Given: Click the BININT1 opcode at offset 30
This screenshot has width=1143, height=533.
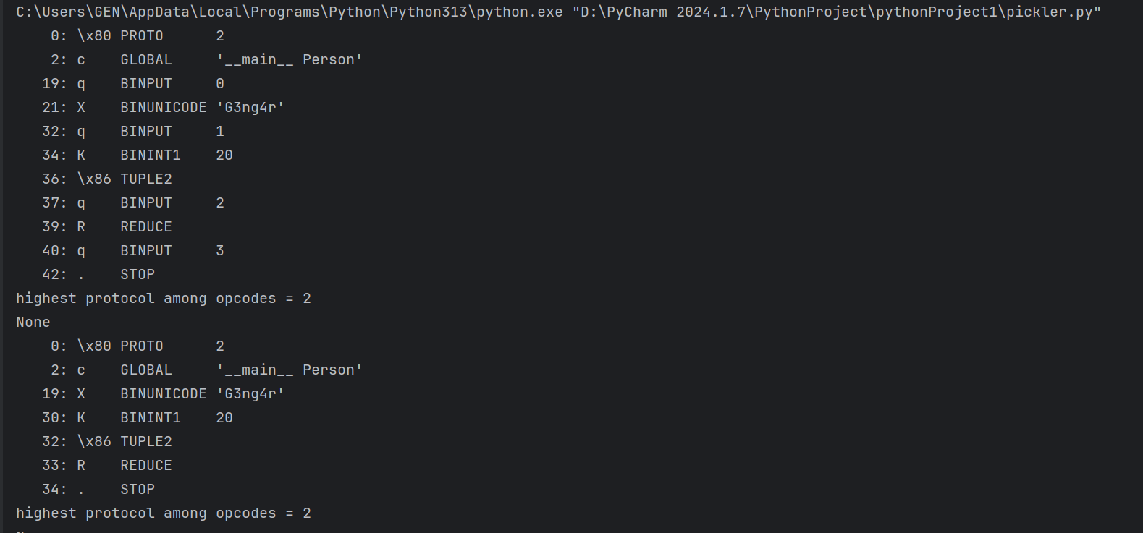Looking at the screenshot, I should [x=151, y=418].
